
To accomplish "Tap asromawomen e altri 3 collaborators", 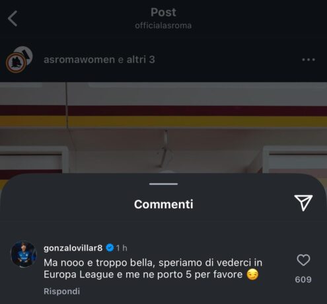I will [x=99, y=59].
